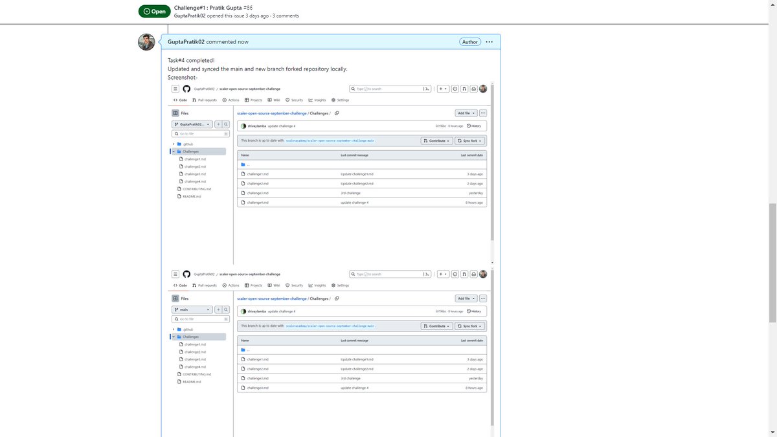
Task: Open the Insights graph icon
Action: point(310,100)
